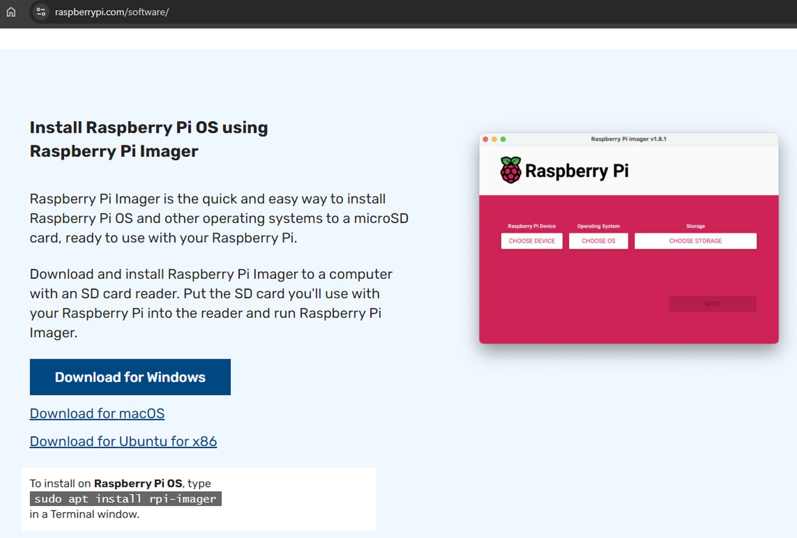Click the red close dot in Imager window
This screenshot has width=797, height=538.
pyautogui.click(x=485, y=139)
